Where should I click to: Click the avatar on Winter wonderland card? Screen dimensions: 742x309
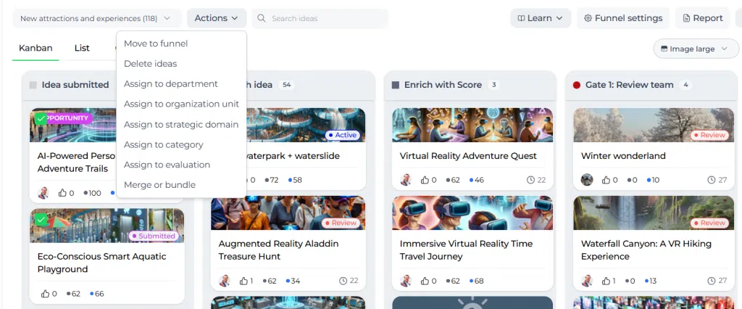coord(587,180)
